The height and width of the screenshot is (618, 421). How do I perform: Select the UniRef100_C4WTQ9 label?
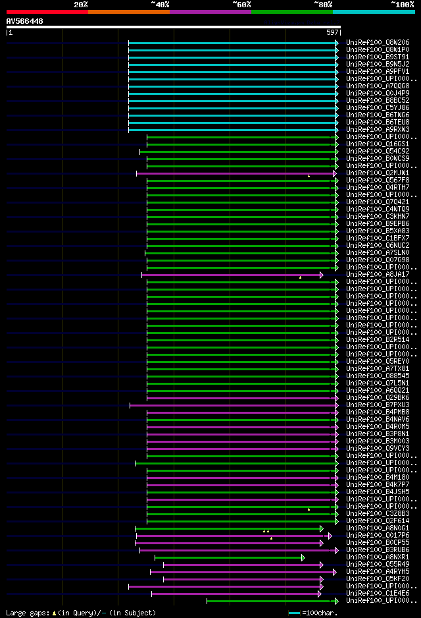[x=378, y=209]
